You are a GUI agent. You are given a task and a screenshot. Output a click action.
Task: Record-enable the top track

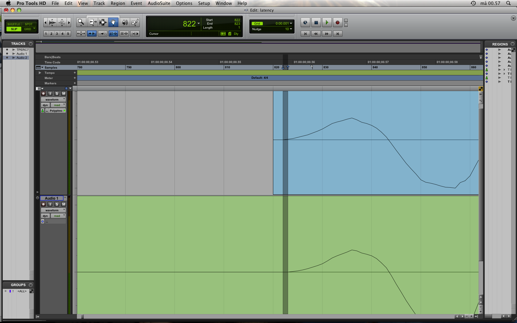[x=43, y=94]
